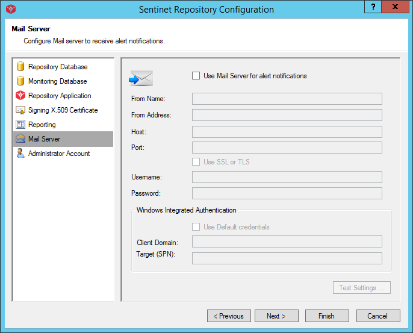
Task: Click the Client Domain input field
Action: (x=287, y=241)
